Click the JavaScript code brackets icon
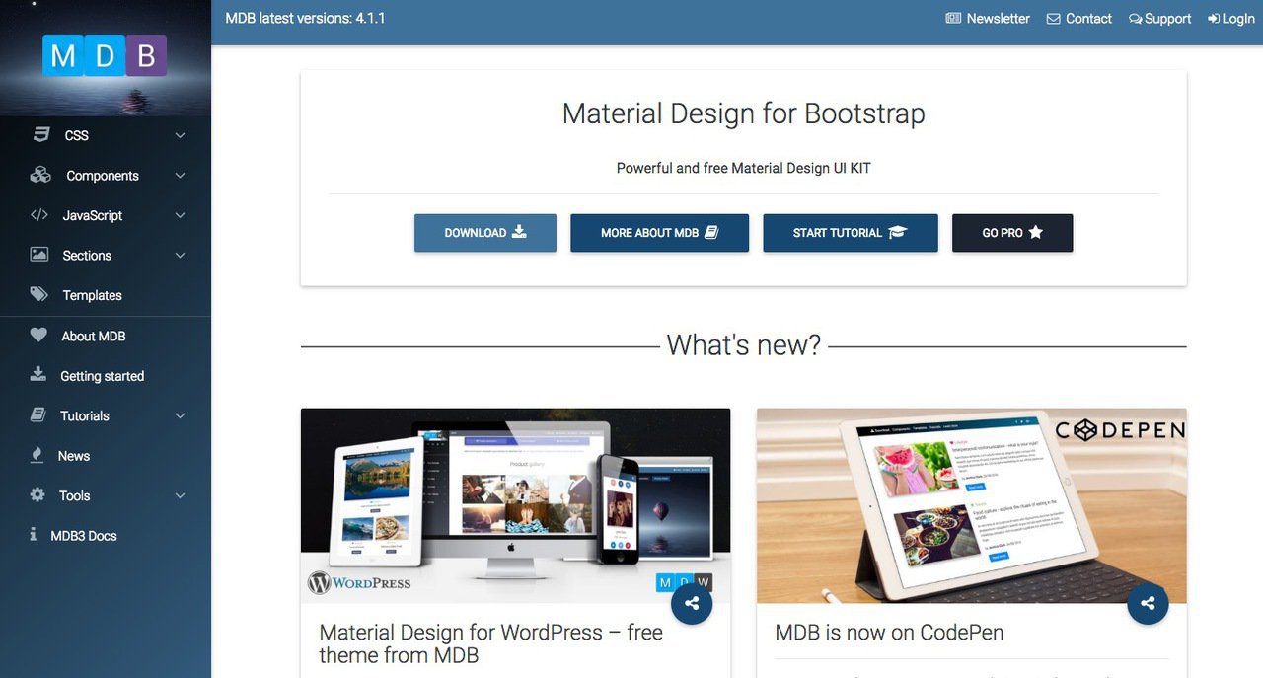 (38, 215)
